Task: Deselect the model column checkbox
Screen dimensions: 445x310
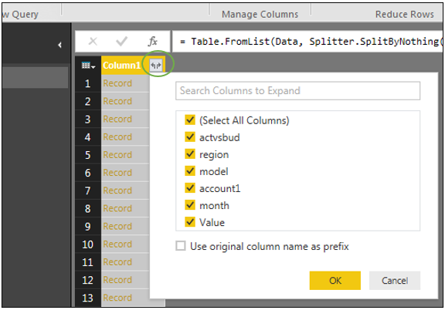Action: point(190,171)
